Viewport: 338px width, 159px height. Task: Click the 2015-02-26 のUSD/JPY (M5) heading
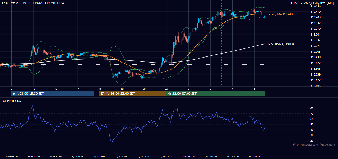pyautogui.click(x=312, y=3)
